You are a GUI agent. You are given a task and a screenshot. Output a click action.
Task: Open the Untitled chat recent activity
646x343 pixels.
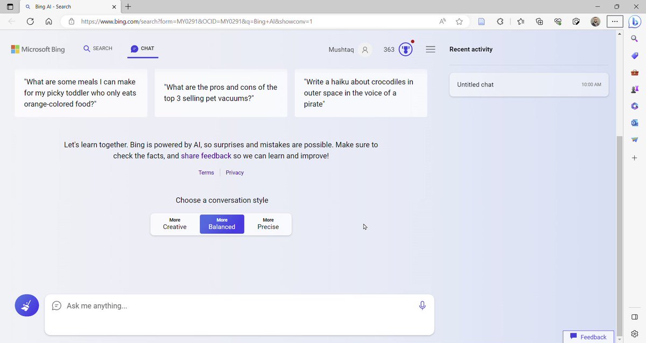pos(529,84)
